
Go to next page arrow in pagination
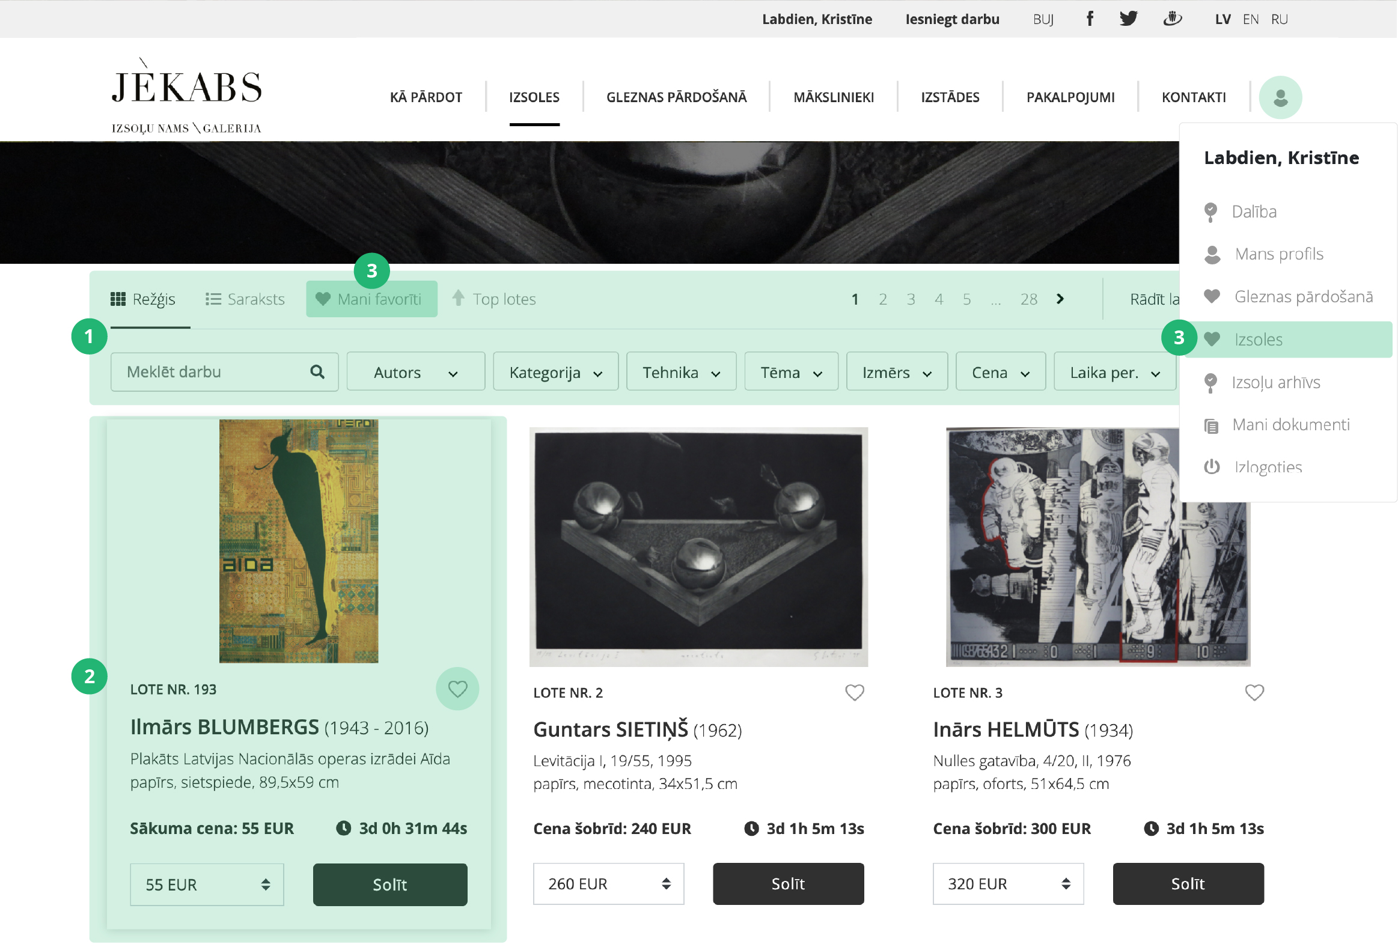click(x=1060, y=299)
